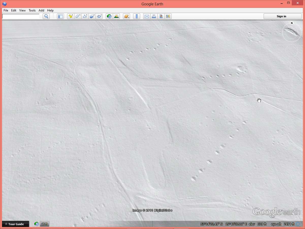The image size is (305, 229).
Task: Open the Add menu
Action: click(x=41, y=10)
